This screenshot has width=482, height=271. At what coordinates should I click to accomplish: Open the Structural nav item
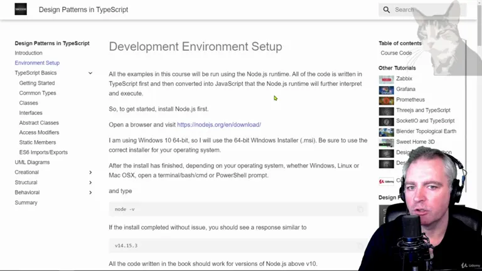26,183
